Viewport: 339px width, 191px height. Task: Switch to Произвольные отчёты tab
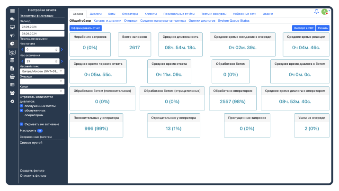pyautogui.click(x=179, y=14)
